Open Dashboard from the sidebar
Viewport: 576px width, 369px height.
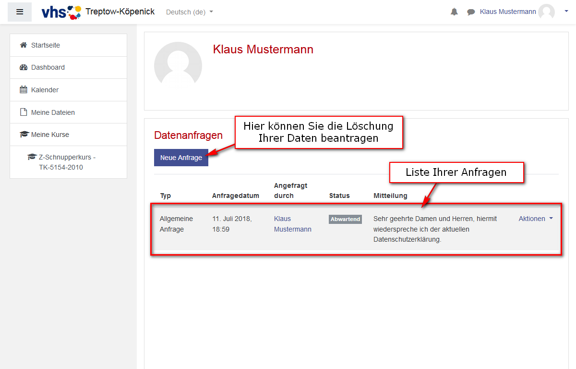pyautogui.click(x=68, y=67)
